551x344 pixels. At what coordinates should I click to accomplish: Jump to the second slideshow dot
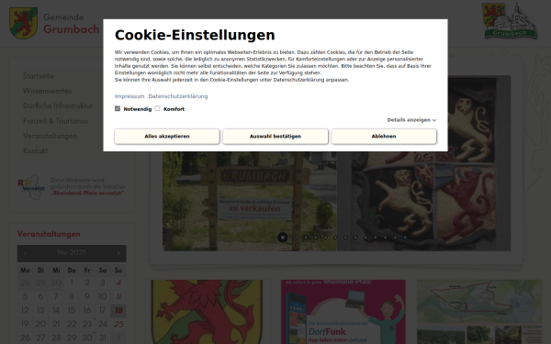(x=296, y=238)
